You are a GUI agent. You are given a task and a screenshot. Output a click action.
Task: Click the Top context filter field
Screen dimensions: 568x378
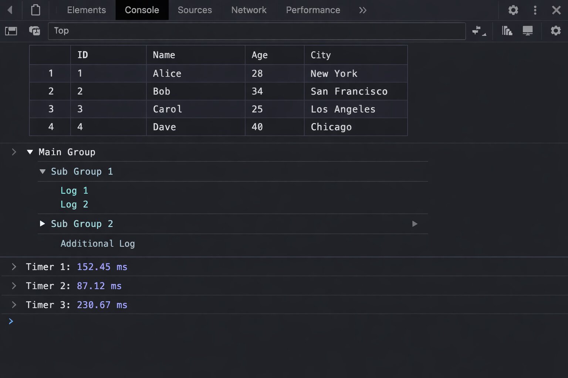[257, 31]
